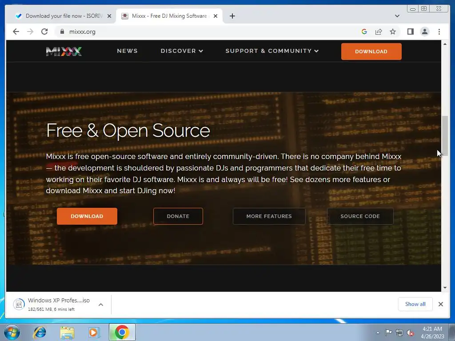The width and height of the screenshot is (455, 341).
Task: Open More Features button
Action: (269, 216)
